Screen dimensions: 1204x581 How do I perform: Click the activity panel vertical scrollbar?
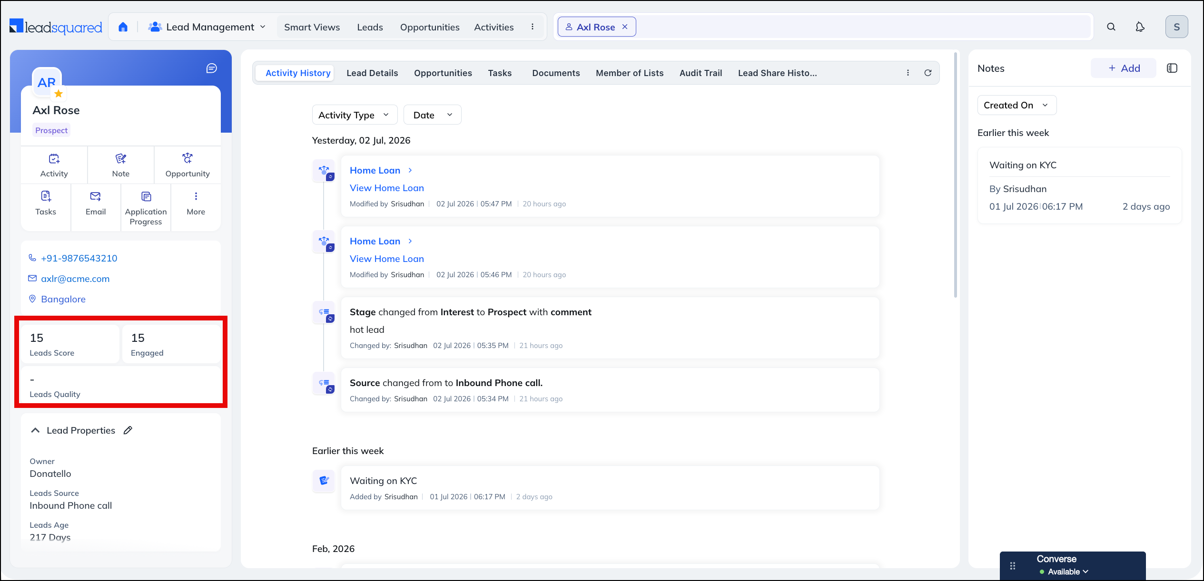point(955,174)
